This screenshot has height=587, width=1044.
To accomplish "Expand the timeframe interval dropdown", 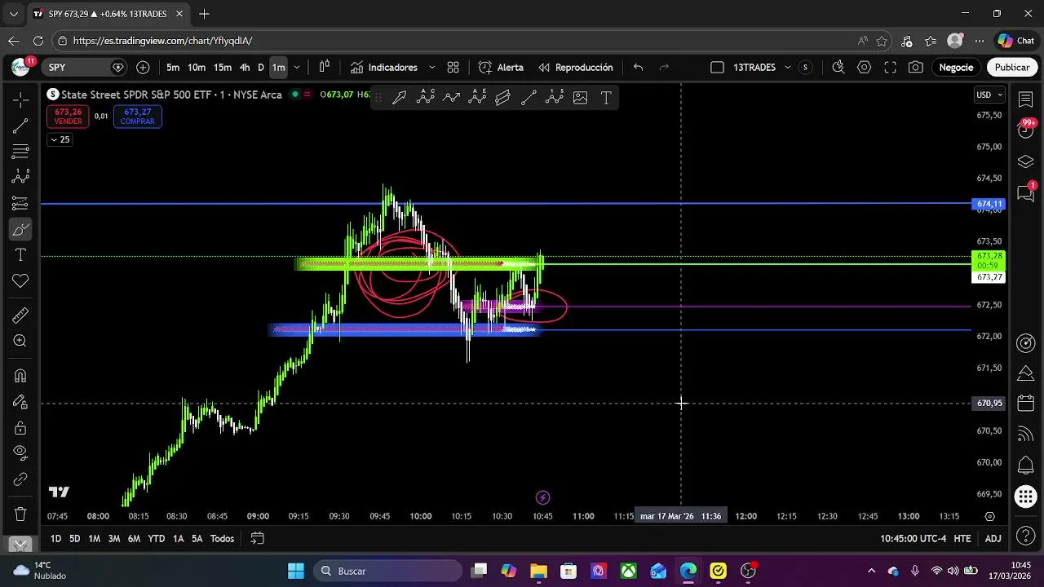I will click(x=297, y=68).
